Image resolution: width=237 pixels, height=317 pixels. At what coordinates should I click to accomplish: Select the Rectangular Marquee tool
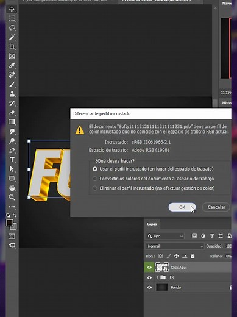coord(12,18)
